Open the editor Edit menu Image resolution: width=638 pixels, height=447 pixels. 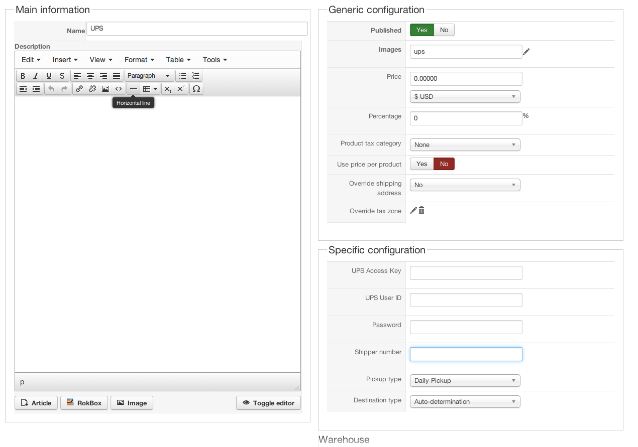click(31, 60)
